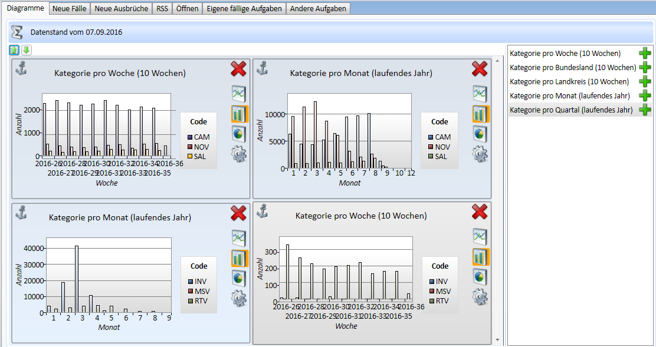The height and width of the screenshot is (347, 656).
Task: Click the green down-arrow toolbar icon
Action: (x=27, y=50)
